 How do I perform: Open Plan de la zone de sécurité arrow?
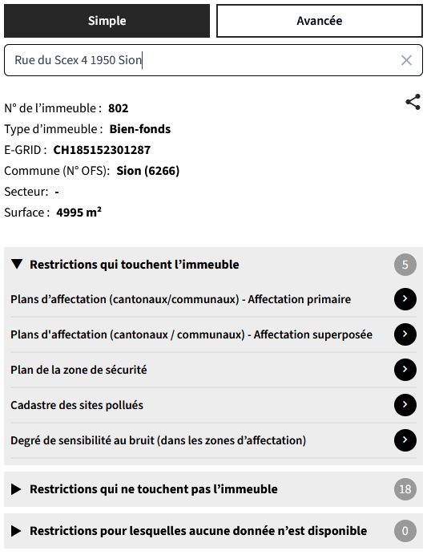click(x=405, y=370)
